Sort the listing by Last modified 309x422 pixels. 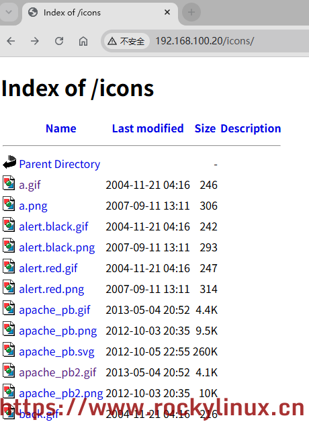pos(148,128)
